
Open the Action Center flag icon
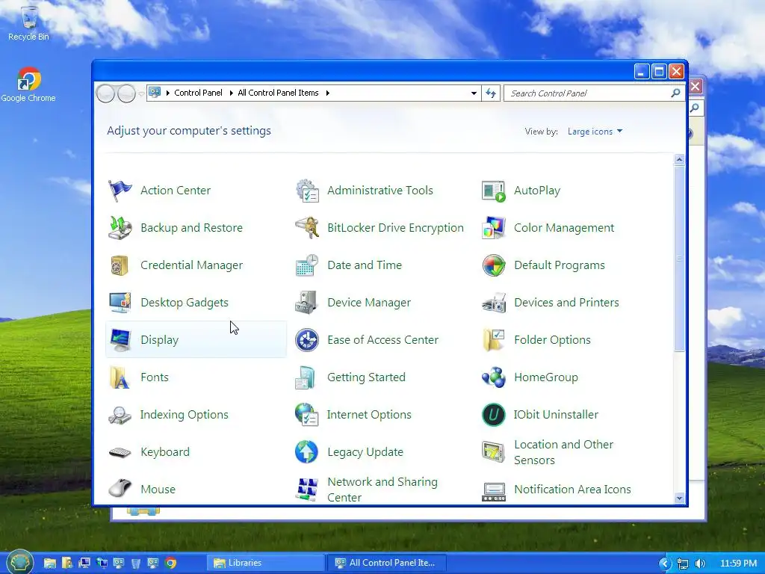tap(120, 191)
